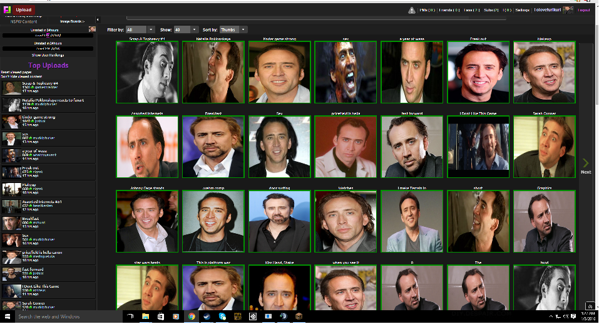Click the Windows Start button
The width and height of the screenshot is (599, 324).
(7, 317)
